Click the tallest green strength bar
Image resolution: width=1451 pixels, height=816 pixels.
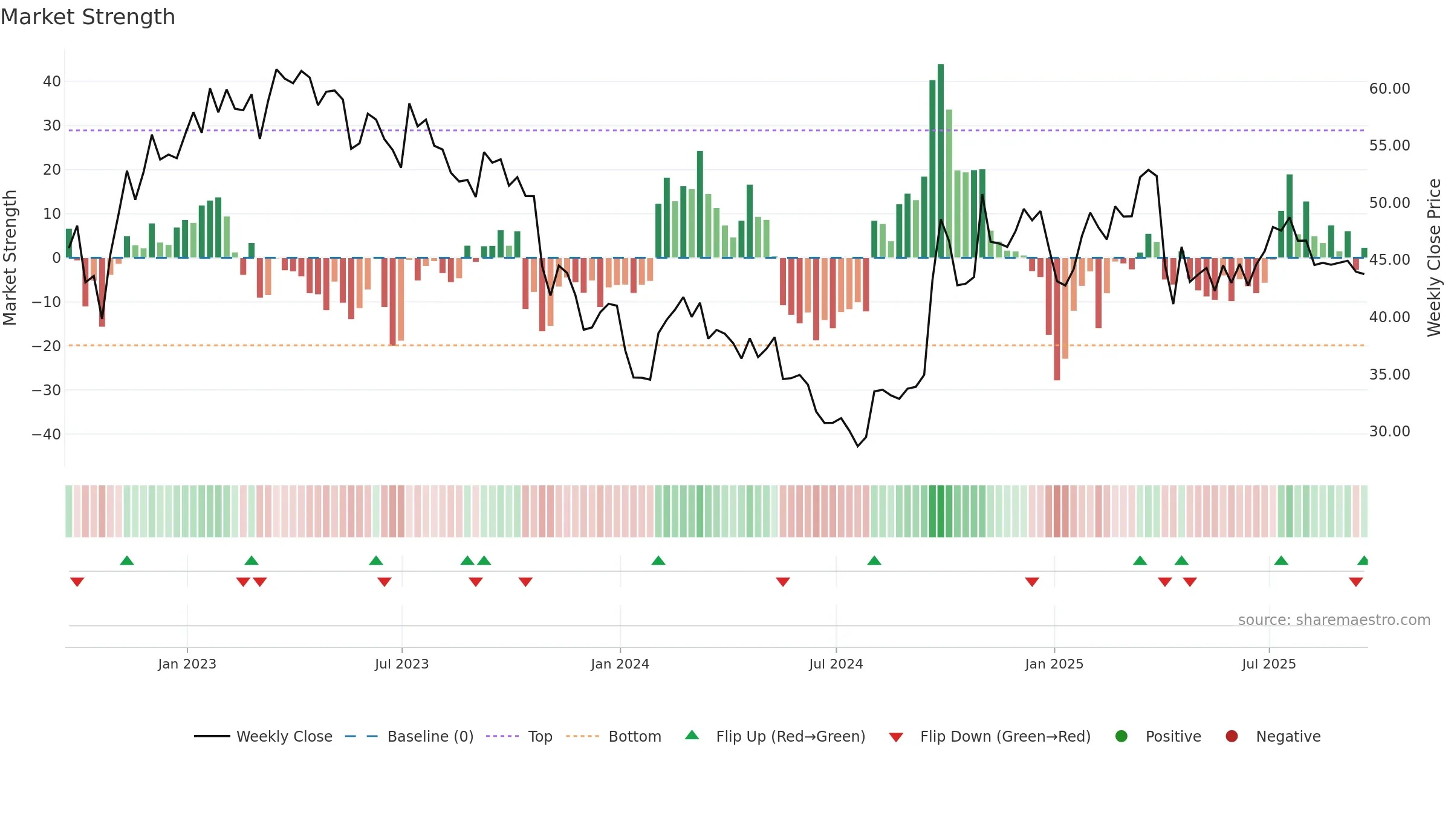[941, 161]
